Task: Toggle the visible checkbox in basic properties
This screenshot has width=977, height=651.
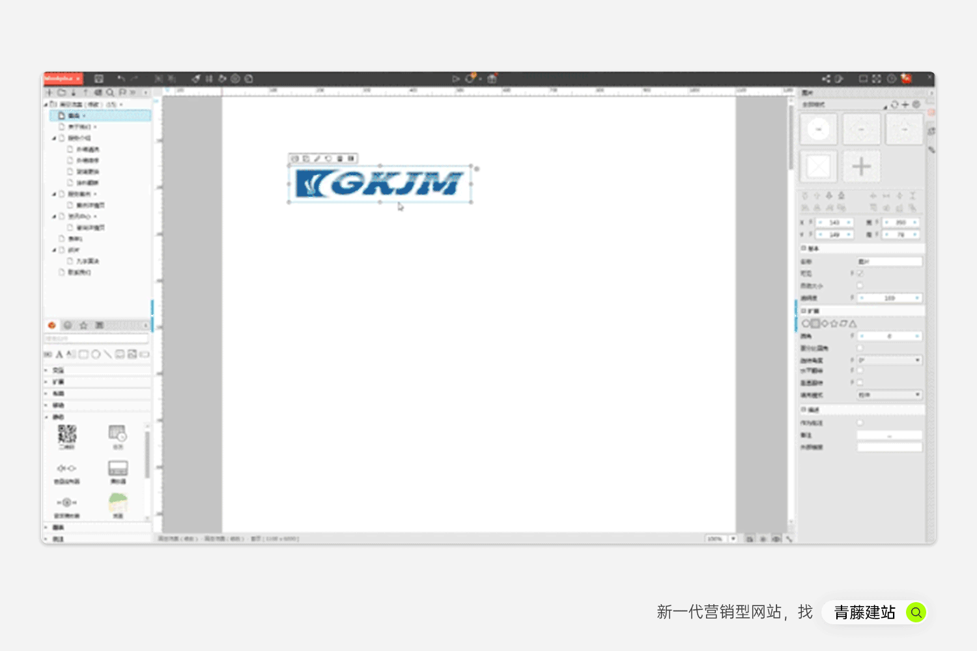Action: (x=860, y=273)
